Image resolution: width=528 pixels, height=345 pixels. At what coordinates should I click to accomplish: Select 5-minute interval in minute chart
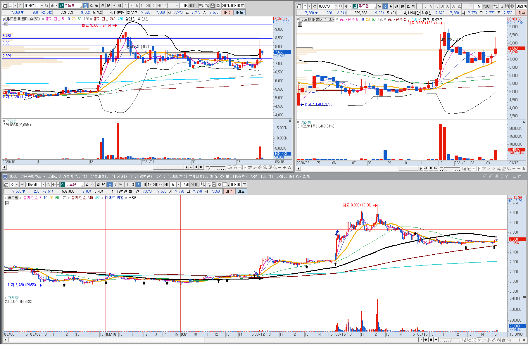[138, 184]
